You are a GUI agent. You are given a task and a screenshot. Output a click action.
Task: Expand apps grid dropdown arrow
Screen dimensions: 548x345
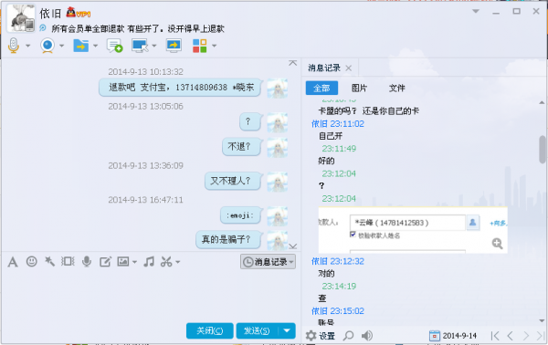coord(215,46)
